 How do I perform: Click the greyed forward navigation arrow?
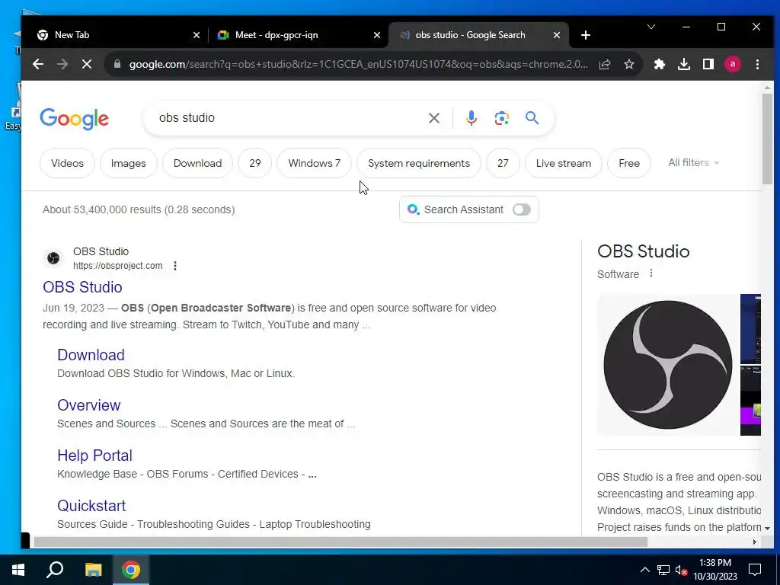click(62, 64)
